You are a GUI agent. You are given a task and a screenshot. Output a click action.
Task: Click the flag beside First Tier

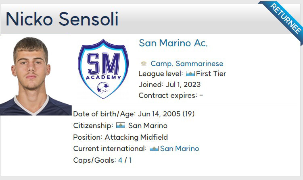pos(190,74)
